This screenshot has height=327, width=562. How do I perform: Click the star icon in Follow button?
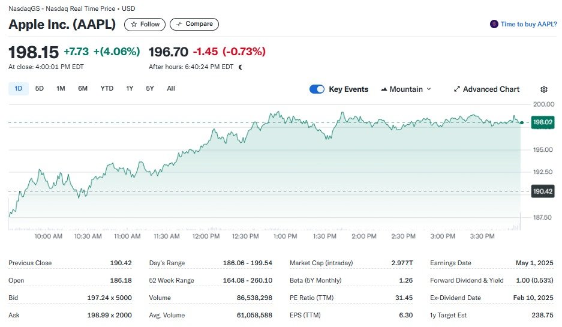pyautogui.click(x=134, y=25)
